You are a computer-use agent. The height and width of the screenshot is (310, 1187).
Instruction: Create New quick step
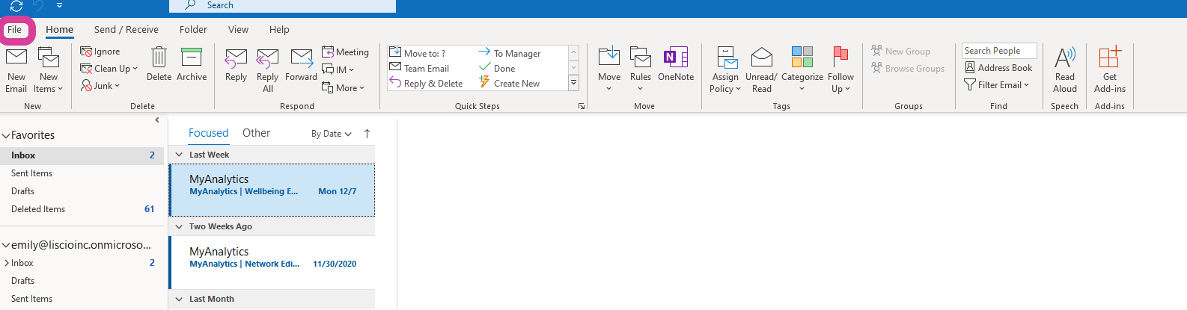tap(510, 83)
